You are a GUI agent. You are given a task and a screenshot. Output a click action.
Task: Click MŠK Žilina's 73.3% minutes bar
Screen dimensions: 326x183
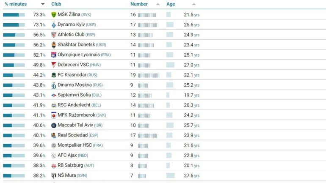14,14
